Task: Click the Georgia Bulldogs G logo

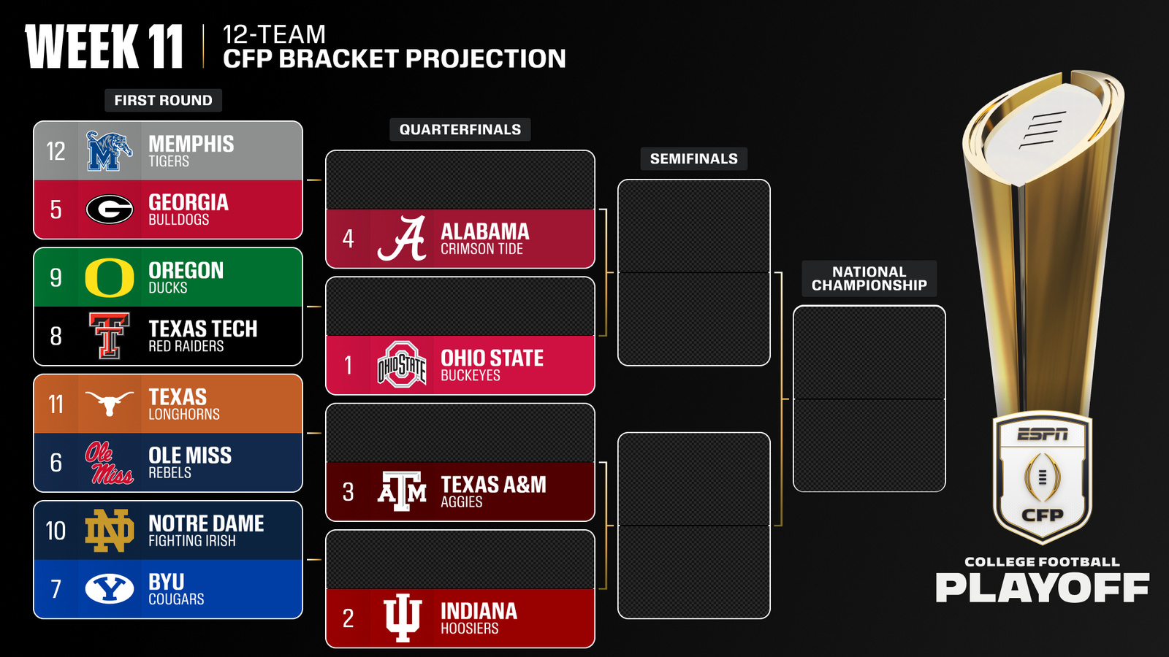Action: pos(110,210)
